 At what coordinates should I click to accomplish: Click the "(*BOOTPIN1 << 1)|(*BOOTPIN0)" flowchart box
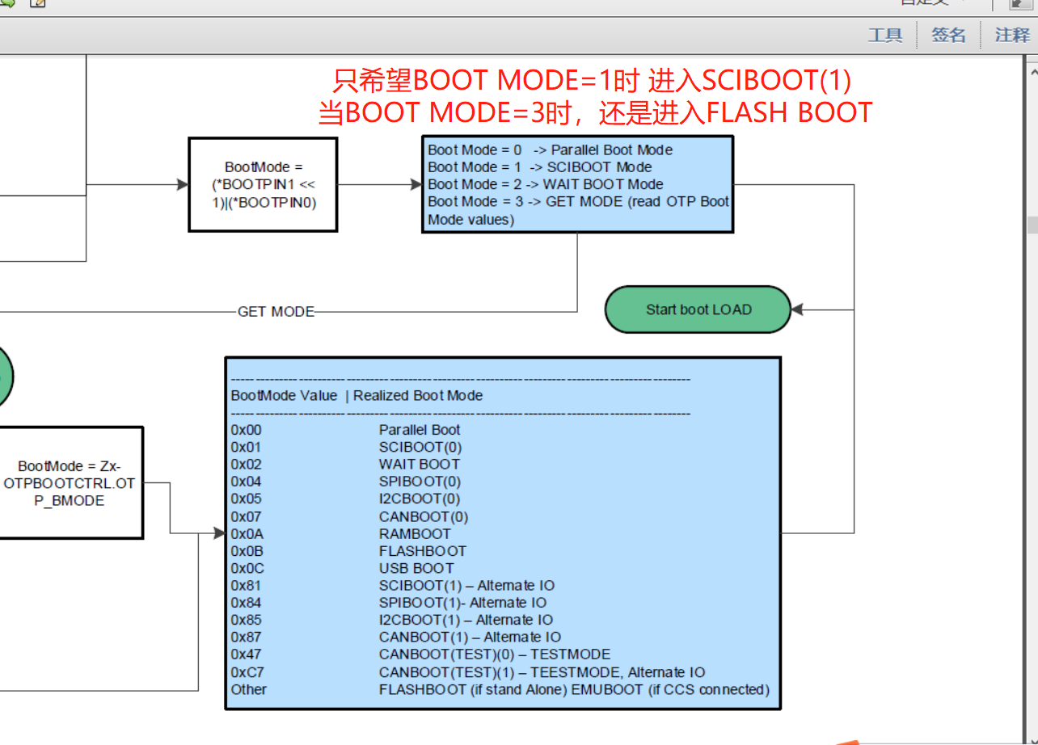(264, 185)
